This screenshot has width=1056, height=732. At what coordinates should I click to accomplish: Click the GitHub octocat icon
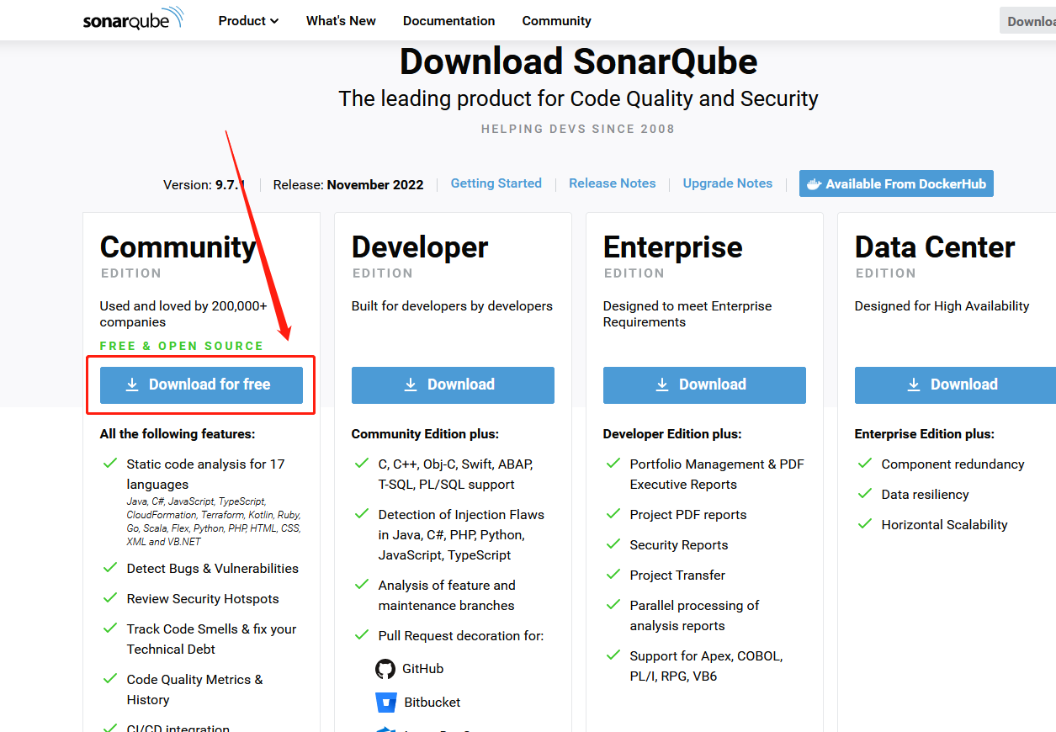tap(385, 669)
